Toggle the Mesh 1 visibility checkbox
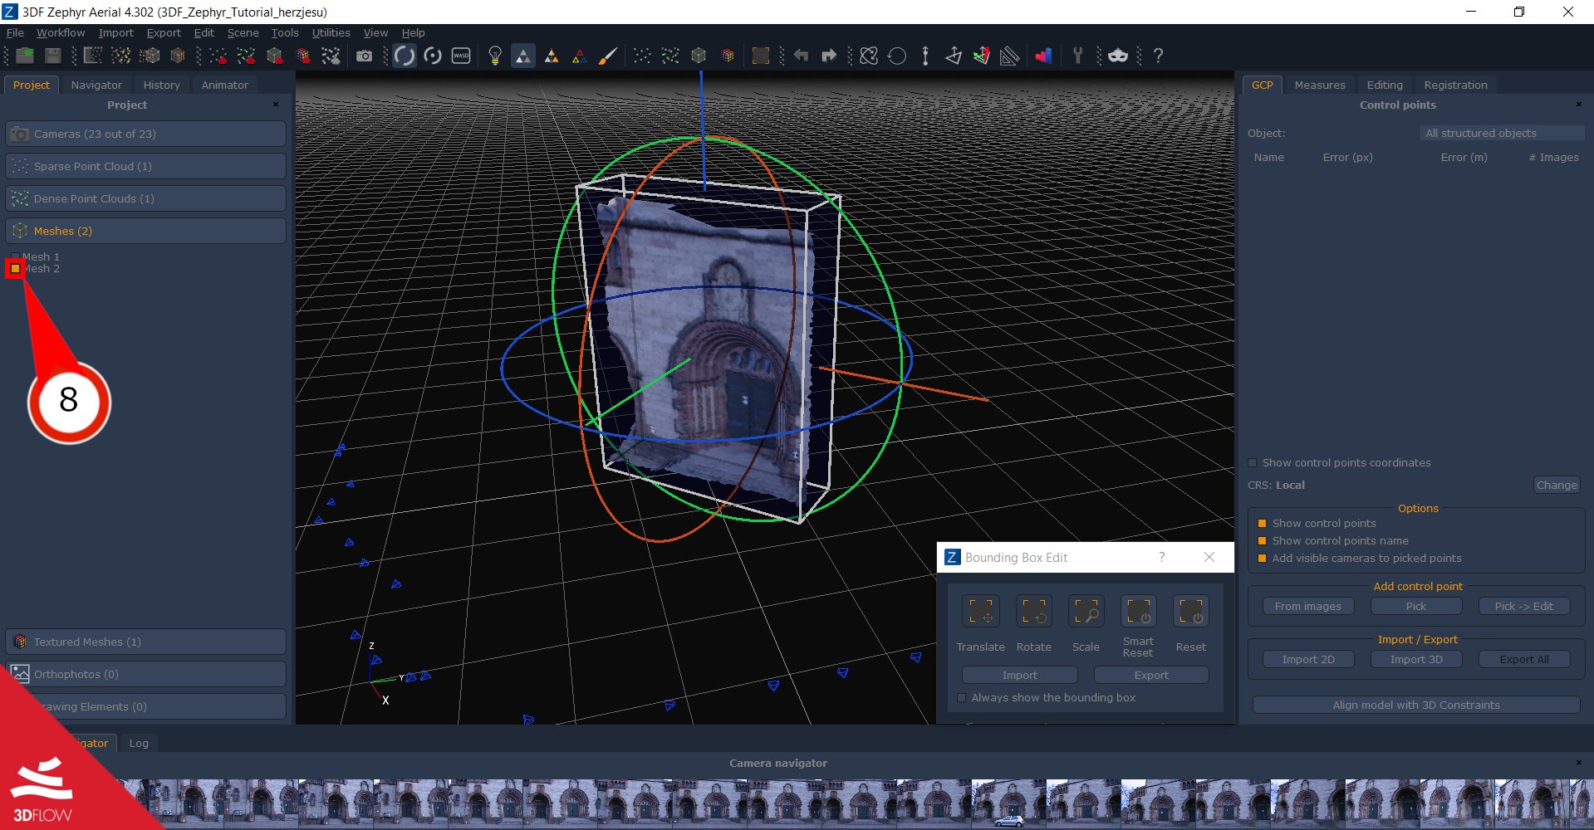Viewport: 1594px width, 830px height. 15,256
